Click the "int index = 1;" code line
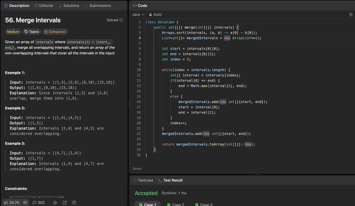 (x=176, y=59)
